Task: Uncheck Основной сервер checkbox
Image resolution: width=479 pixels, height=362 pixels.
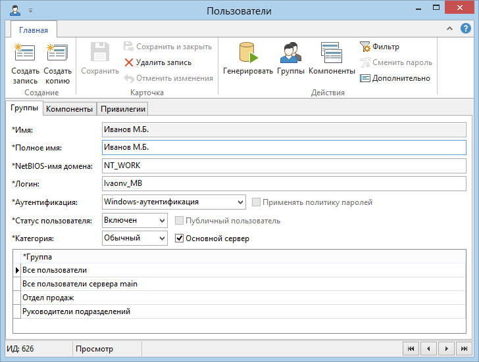Action: (179, 238)
